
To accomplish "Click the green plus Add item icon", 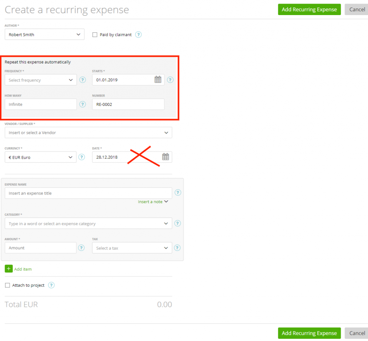I will [9, 269].
